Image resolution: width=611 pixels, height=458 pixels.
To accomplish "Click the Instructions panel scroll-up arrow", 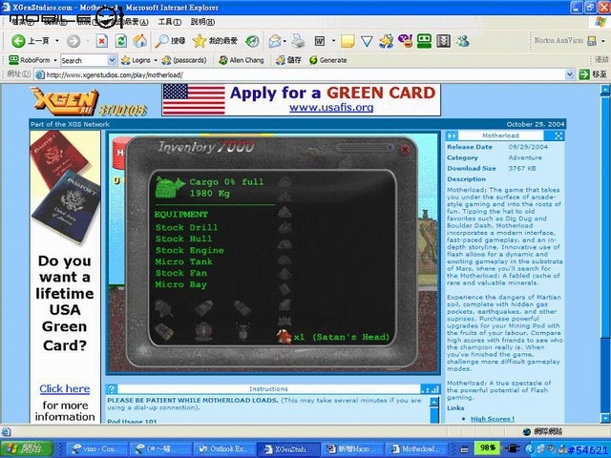I will (x=434, y=402).
